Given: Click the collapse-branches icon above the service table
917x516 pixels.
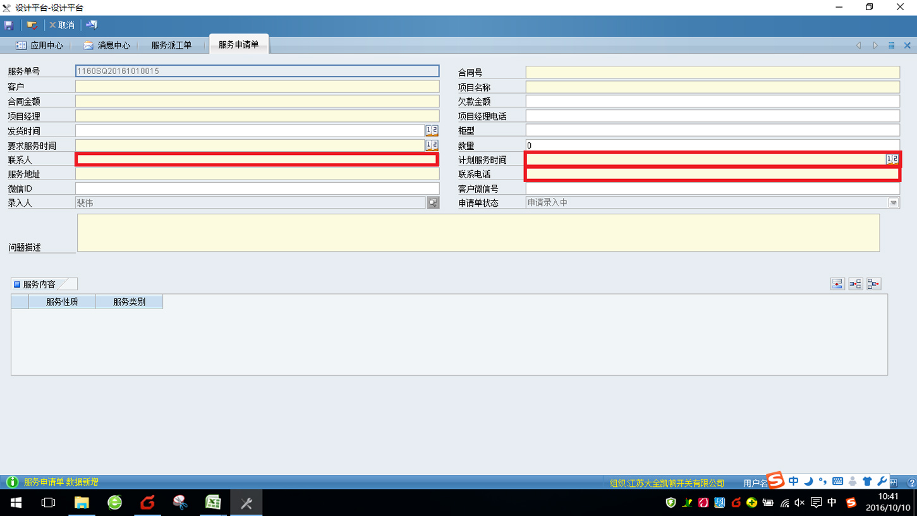Looking at the screenshot, I should (874, 285).
